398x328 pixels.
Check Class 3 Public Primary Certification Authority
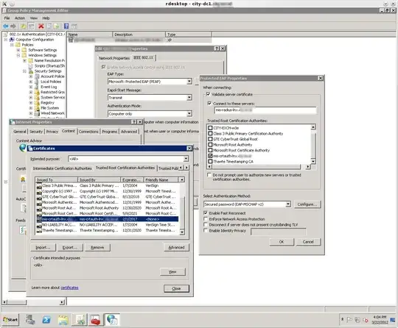(210, 133)
